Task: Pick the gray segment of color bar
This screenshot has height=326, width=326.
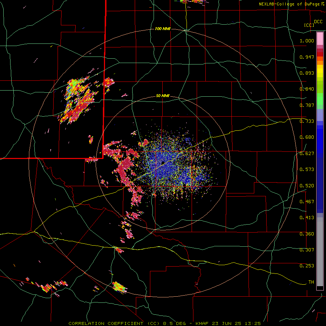Action: point(320,252)
